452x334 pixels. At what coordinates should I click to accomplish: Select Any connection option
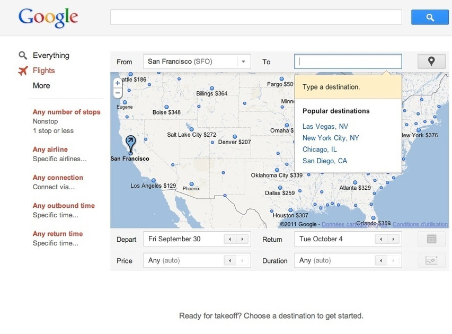58,178
